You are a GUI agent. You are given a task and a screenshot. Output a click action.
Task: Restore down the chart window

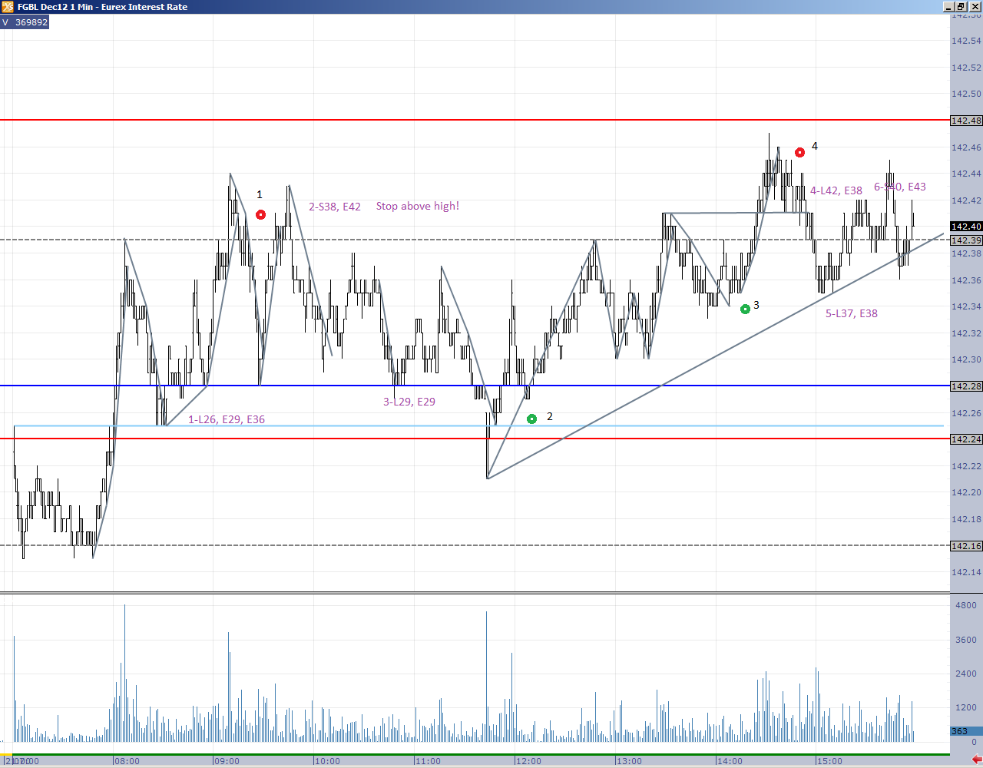pos(961,7)
